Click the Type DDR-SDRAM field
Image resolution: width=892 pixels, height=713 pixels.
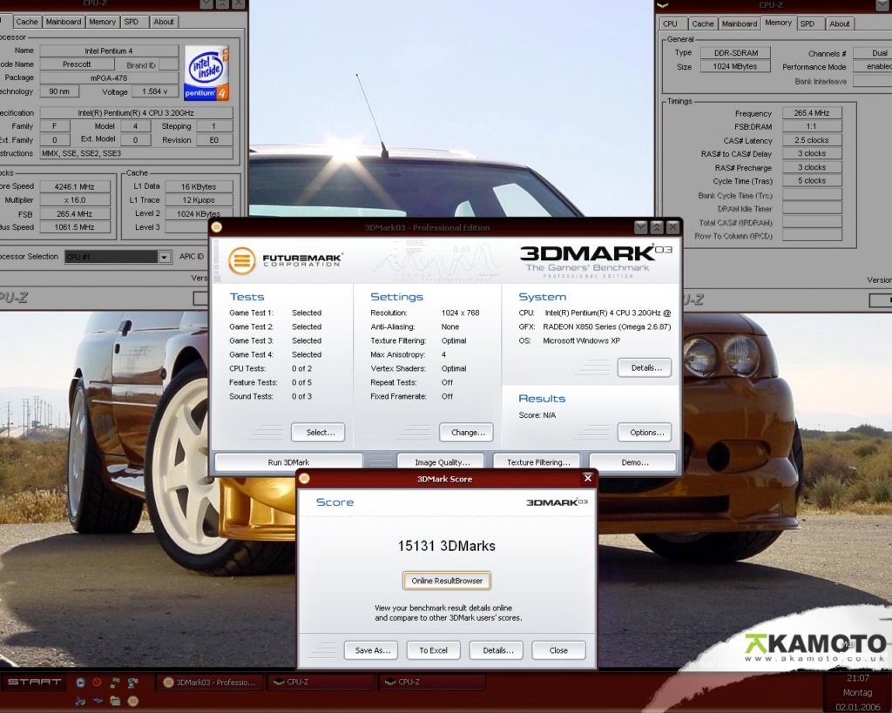click(734, 52)
